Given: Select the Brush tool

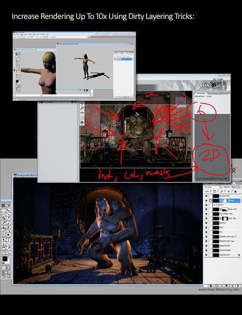Looking at the screenshot, I should click(x=8, y=223).
